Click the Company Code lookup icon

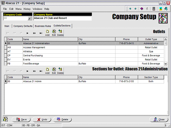point(30,18)
